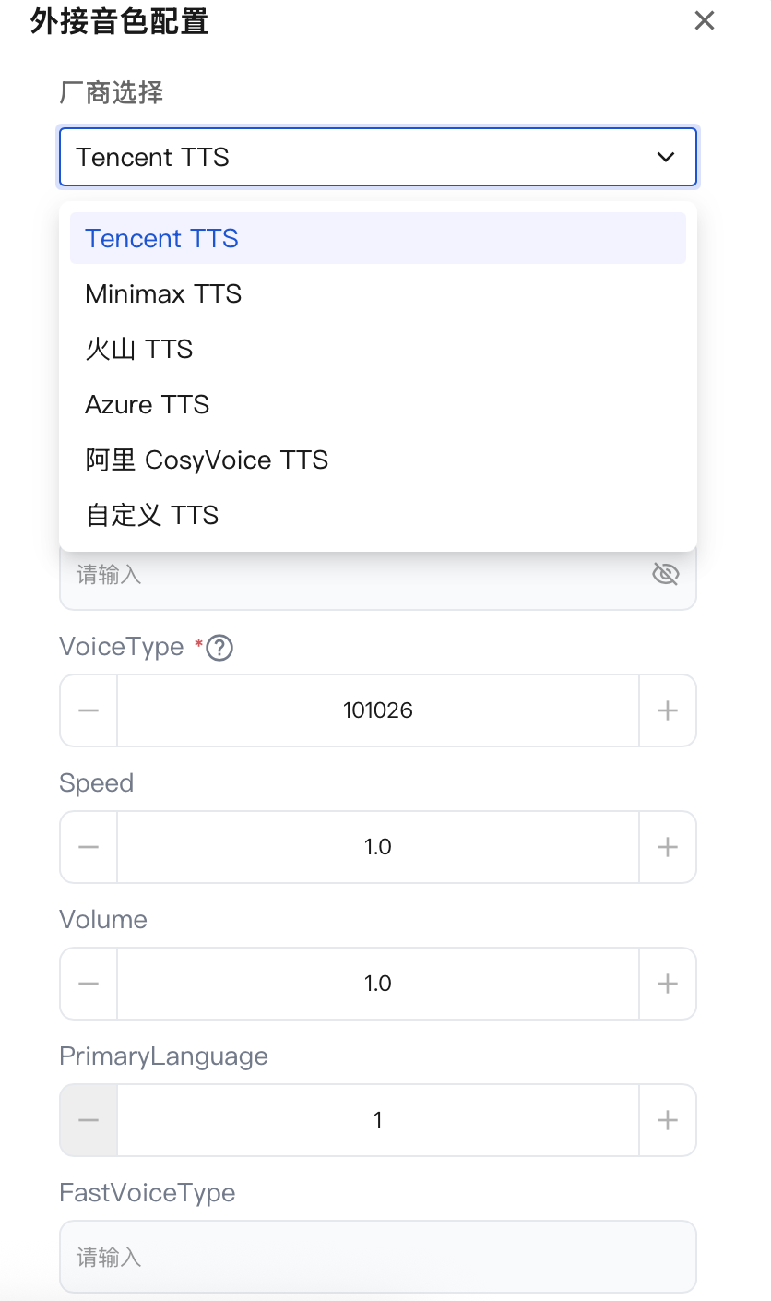This screenshot has width=771, height=1301.
Task: Select Tencent TTS from the list
Action: (x=161, y=238)
